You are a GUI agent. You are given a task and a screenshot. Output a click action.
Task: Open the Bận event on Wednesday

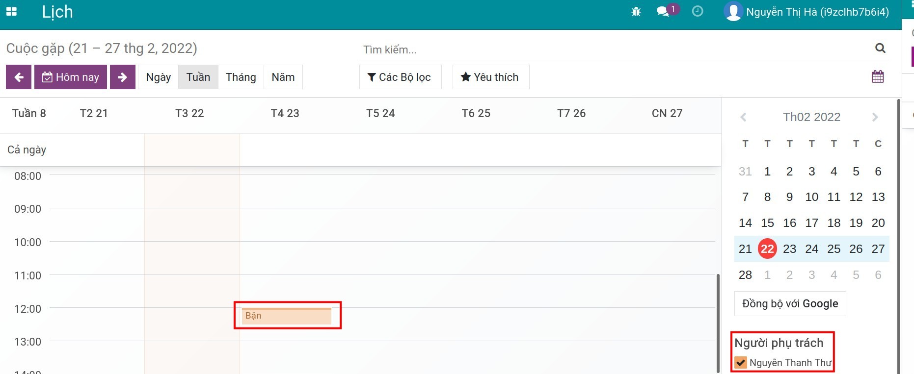(x=287, y=316)
